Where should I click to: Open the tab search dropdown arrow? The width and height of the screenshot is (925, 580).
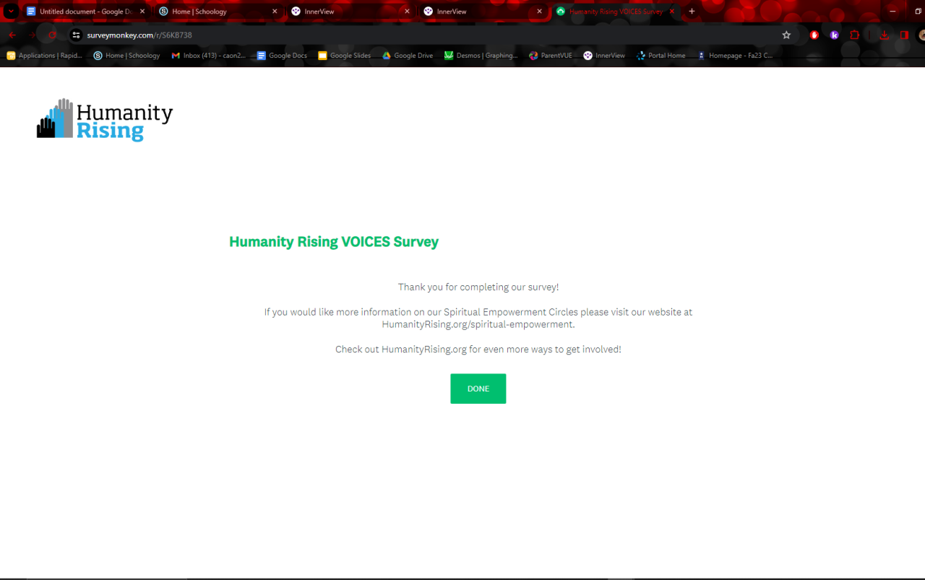coord(12,12)
